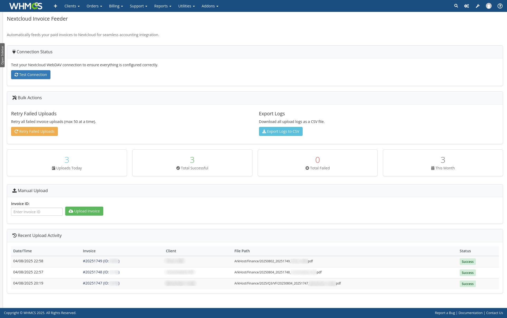Click the Retry Failed Uploads heading
Viewport: 507px width, 318px height.
(34, 113)
